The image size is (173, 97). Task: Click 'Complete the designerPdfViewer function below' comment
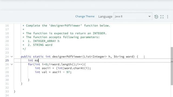pyautogui.click(x=68, y=26)
